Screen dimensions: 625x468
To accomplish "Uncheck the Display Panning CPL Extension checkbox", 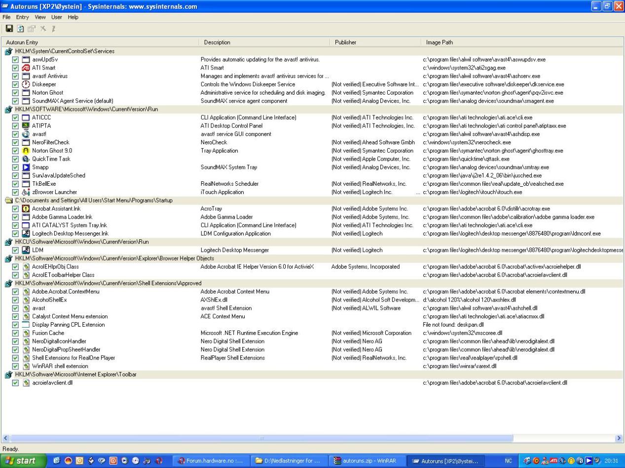I will coord(16,325).
